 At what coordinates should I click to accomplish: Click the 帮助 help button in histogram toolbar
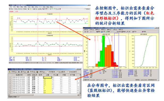(x=144, y=32)
